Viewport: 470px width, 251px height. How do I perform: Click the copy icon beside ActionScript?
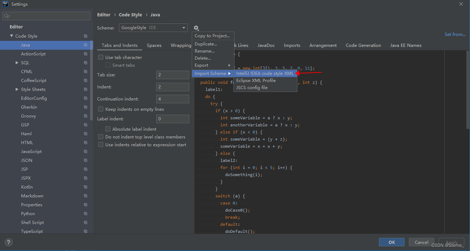coord(85,54)
